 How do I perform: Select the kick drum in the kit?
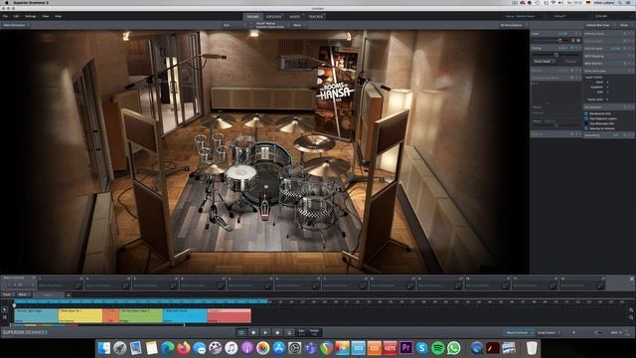tap(265, 185)
